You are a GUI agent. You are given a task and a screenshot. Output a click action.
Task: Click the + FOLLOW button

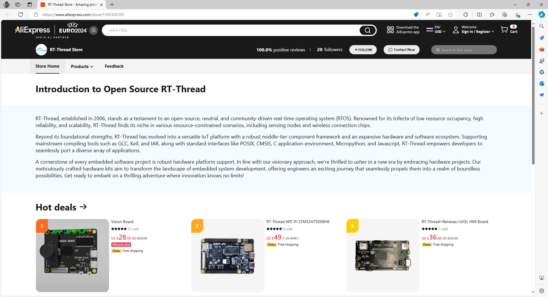[x=363, y=50]
